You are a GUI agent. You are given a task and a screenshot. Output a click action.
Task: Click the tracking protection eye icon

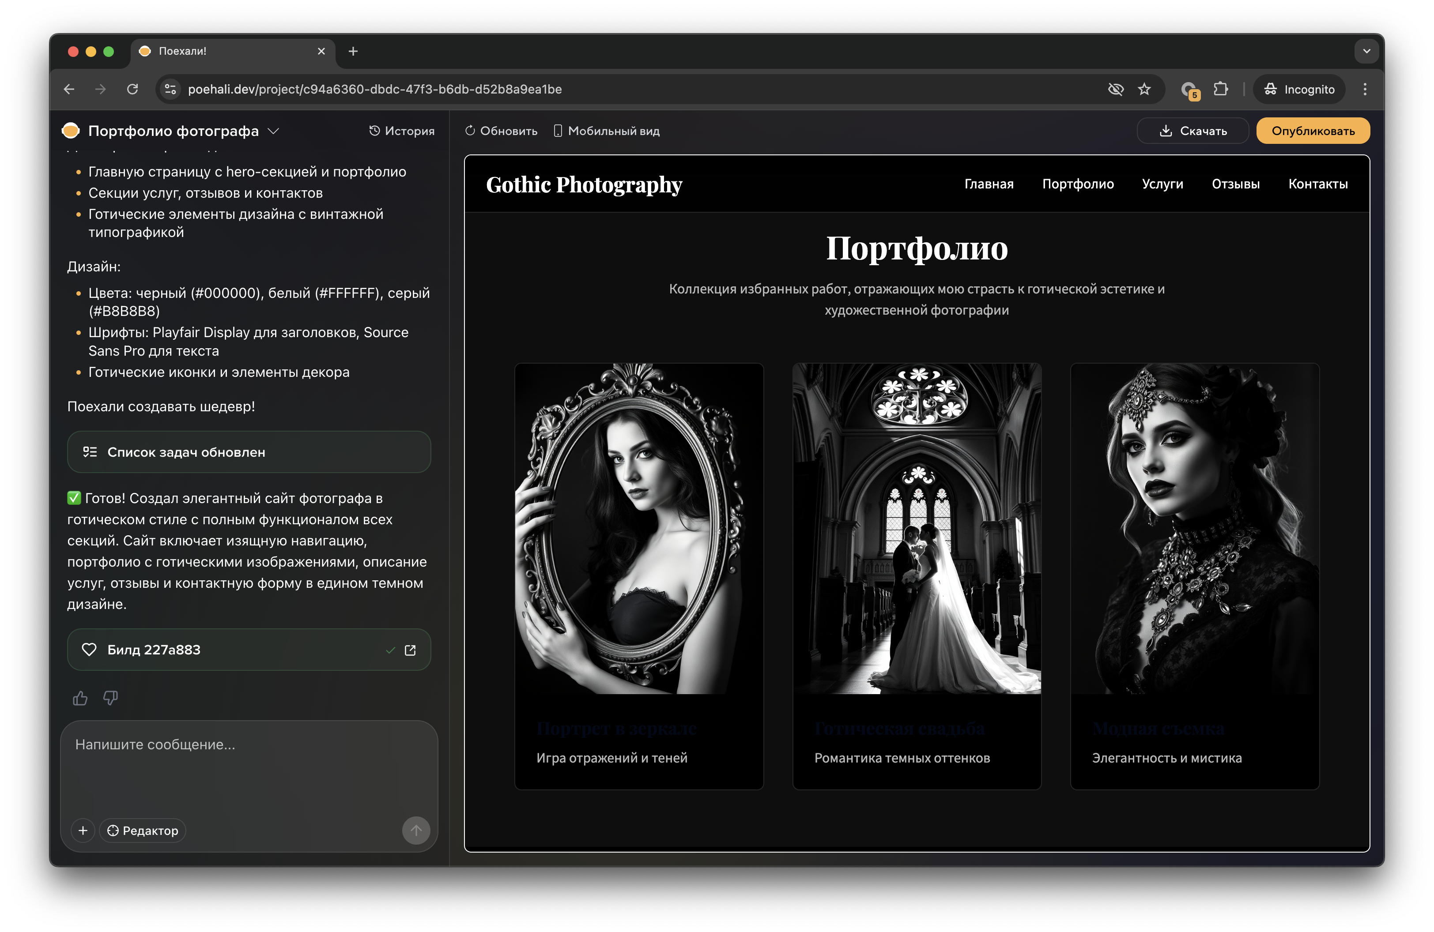[1115, 89]
